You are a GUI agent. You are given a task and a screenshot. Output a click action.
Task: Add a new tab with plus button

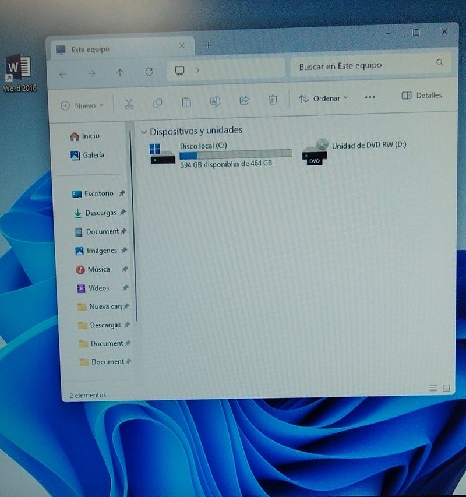208,45
